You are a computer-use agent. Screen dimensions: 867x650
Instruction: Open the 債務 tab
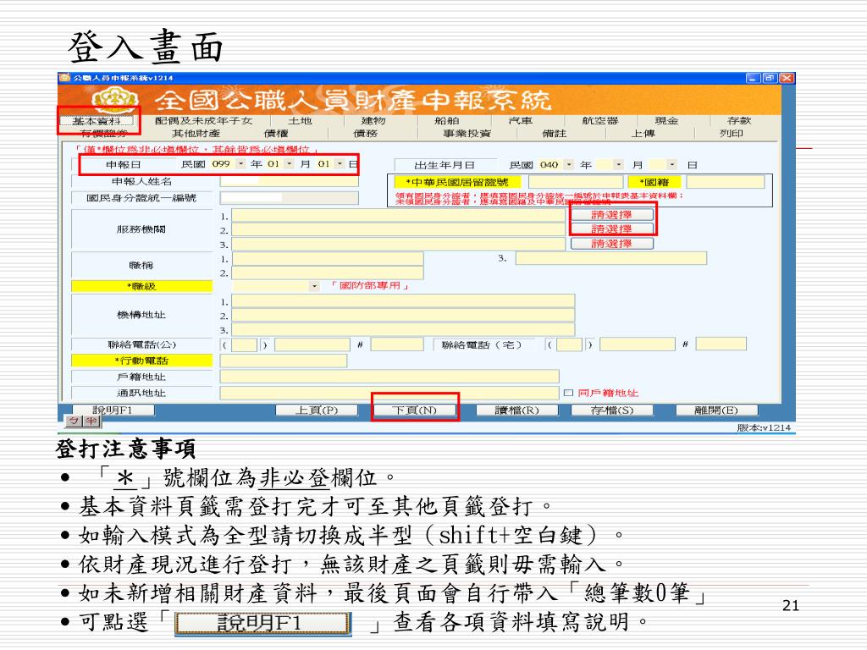pos(366,133)
